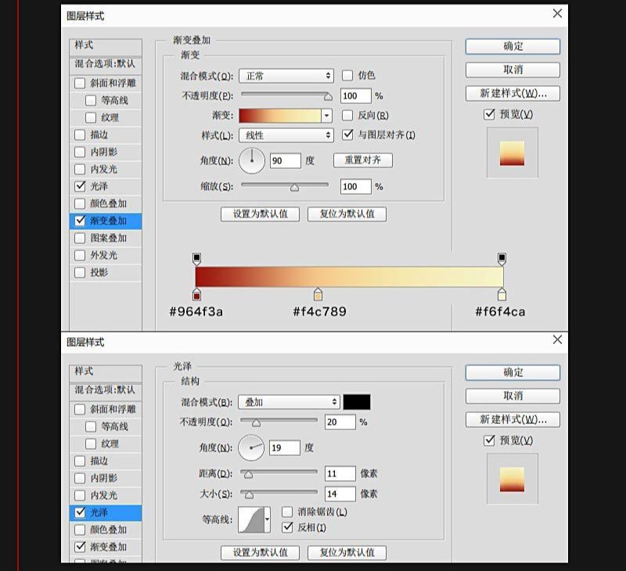Click 复位为默认值 in the 光泽 panel

click(347, 553)
